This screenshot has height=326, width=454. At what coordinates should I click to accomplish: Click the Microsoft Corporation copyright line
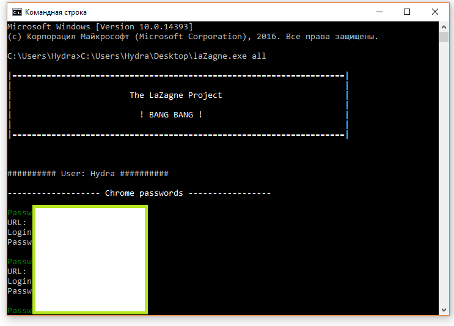tap(193, 37)
